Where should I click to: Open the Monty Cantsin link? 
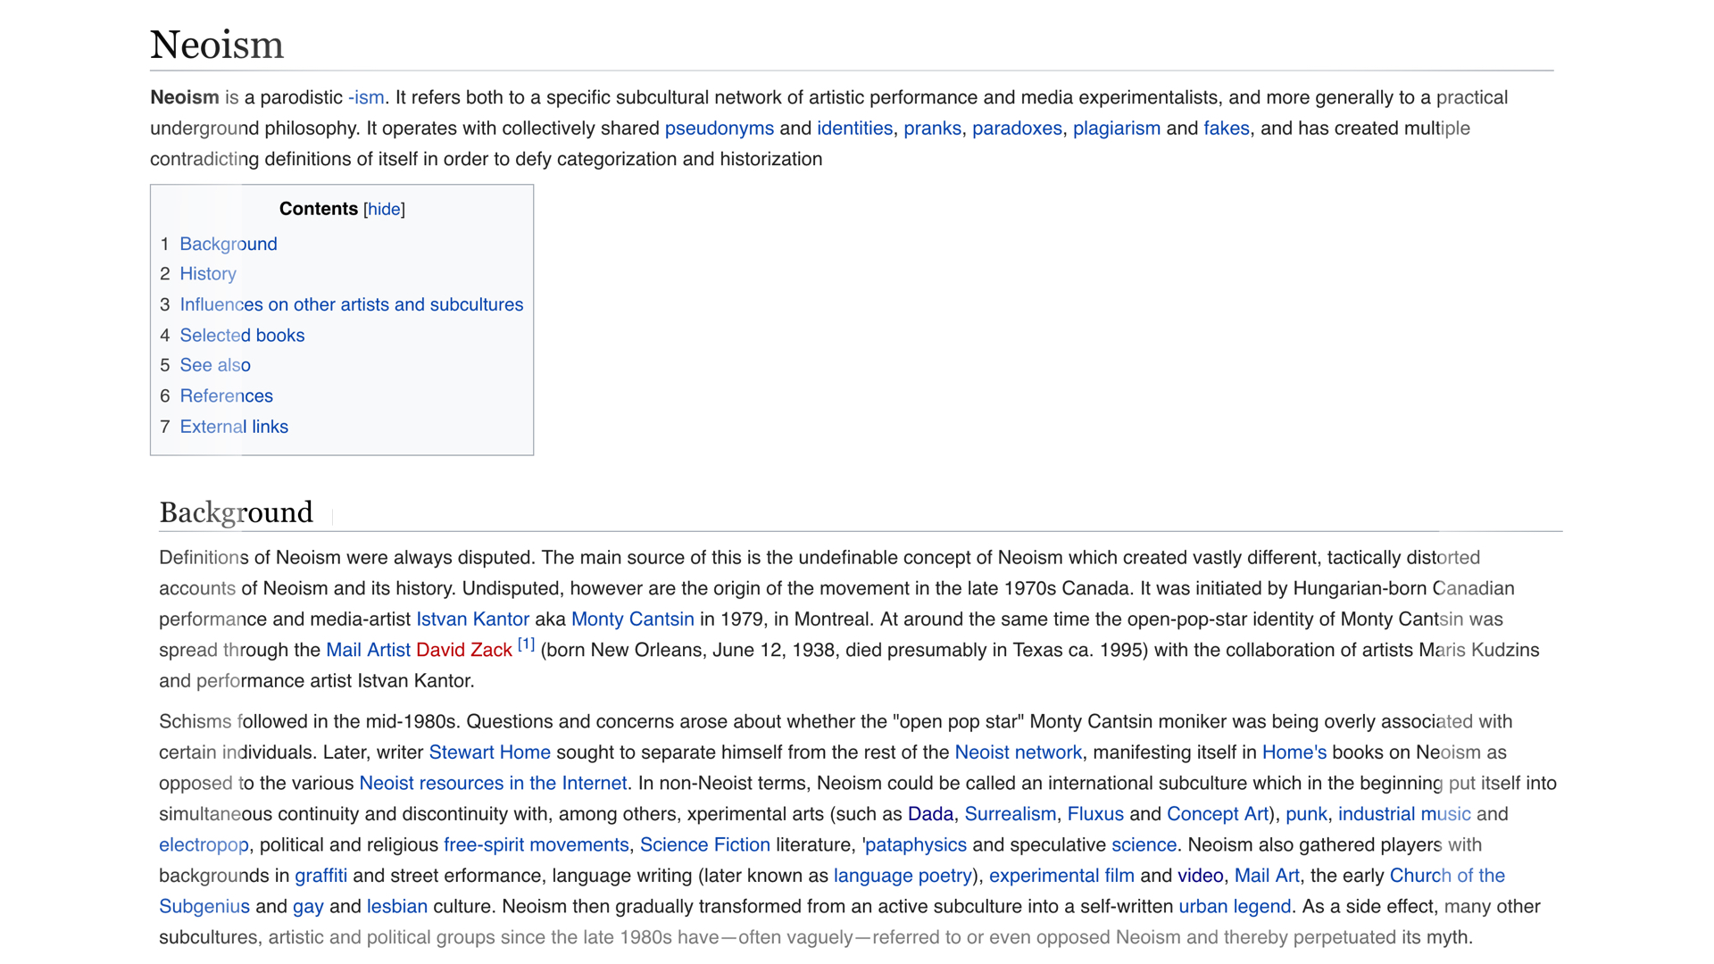632,619
